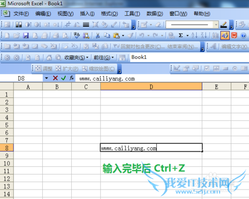Click the Redo arrow icon
Screen dimensions: 249x199
(x=155, y=35)
